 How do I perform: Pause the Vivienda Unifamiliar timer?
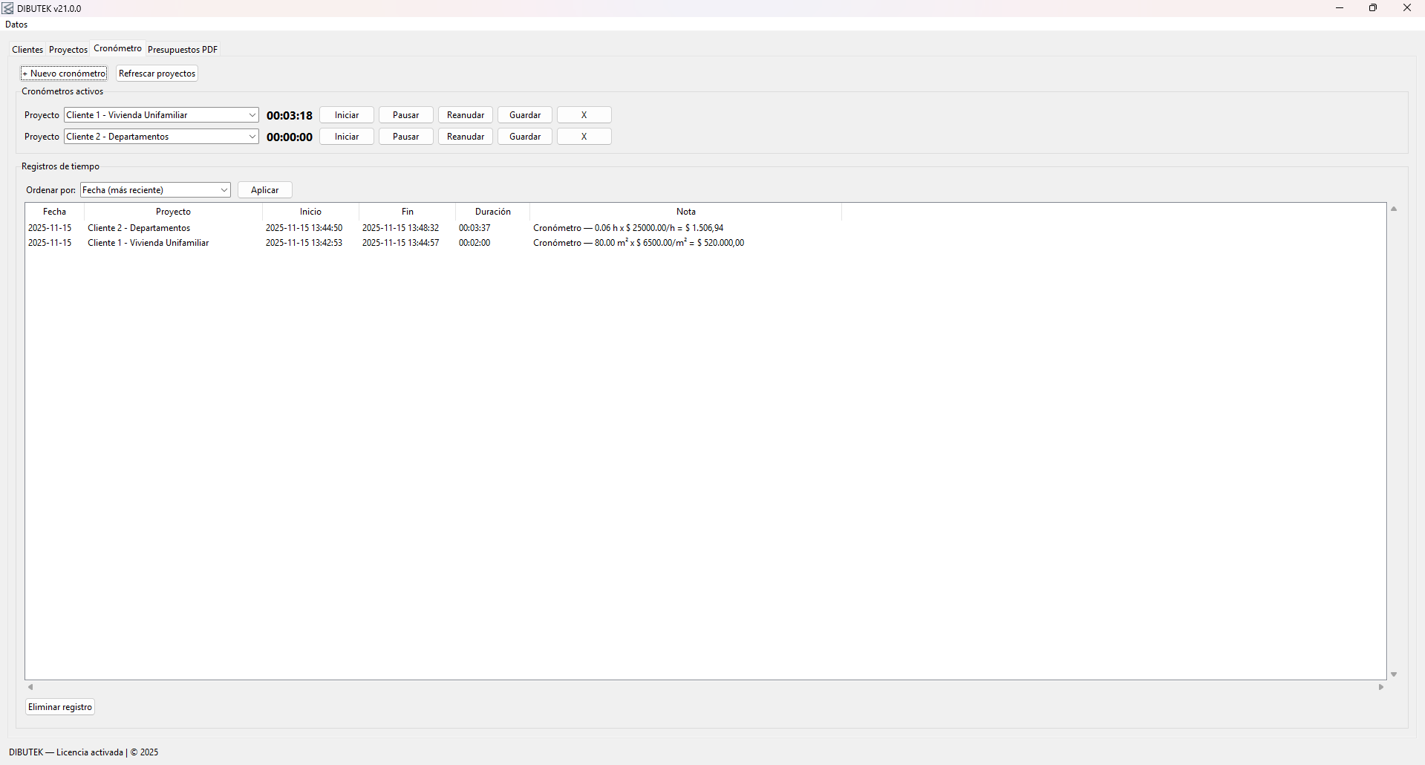pos(405,115)
